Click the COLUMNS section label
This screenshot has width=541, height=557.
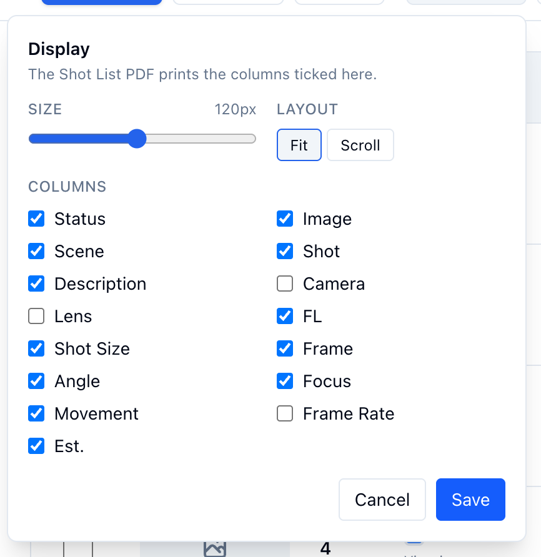tap(67, 187)
